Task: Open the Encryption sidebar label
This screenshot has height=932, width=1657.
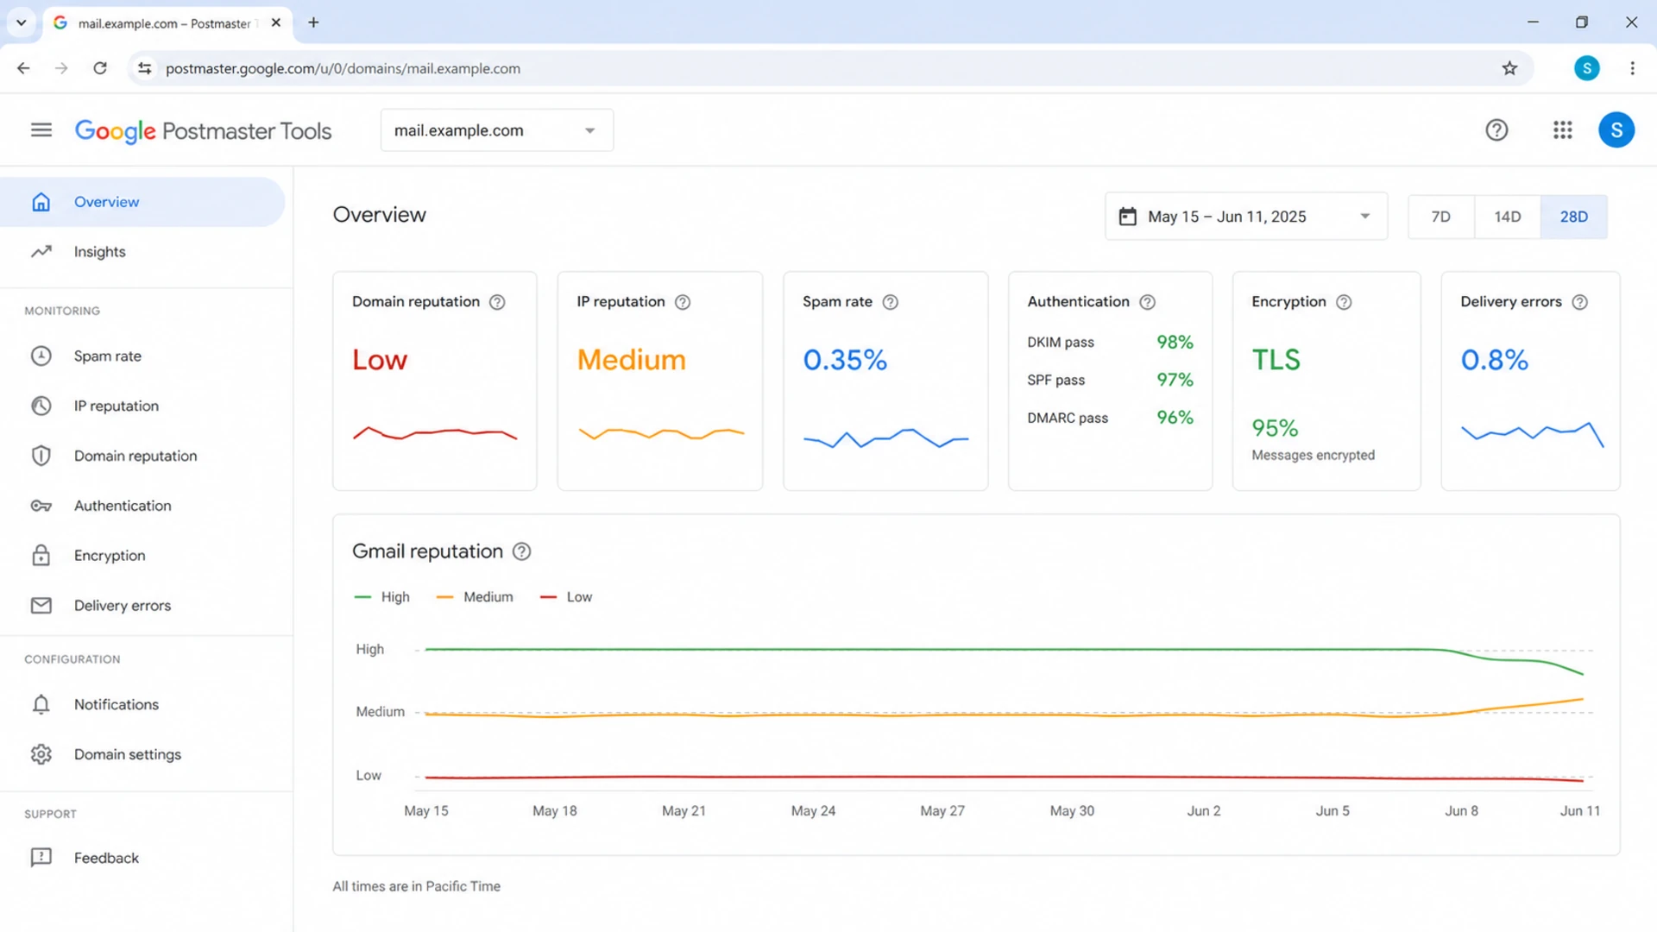Action: [110, 556]
